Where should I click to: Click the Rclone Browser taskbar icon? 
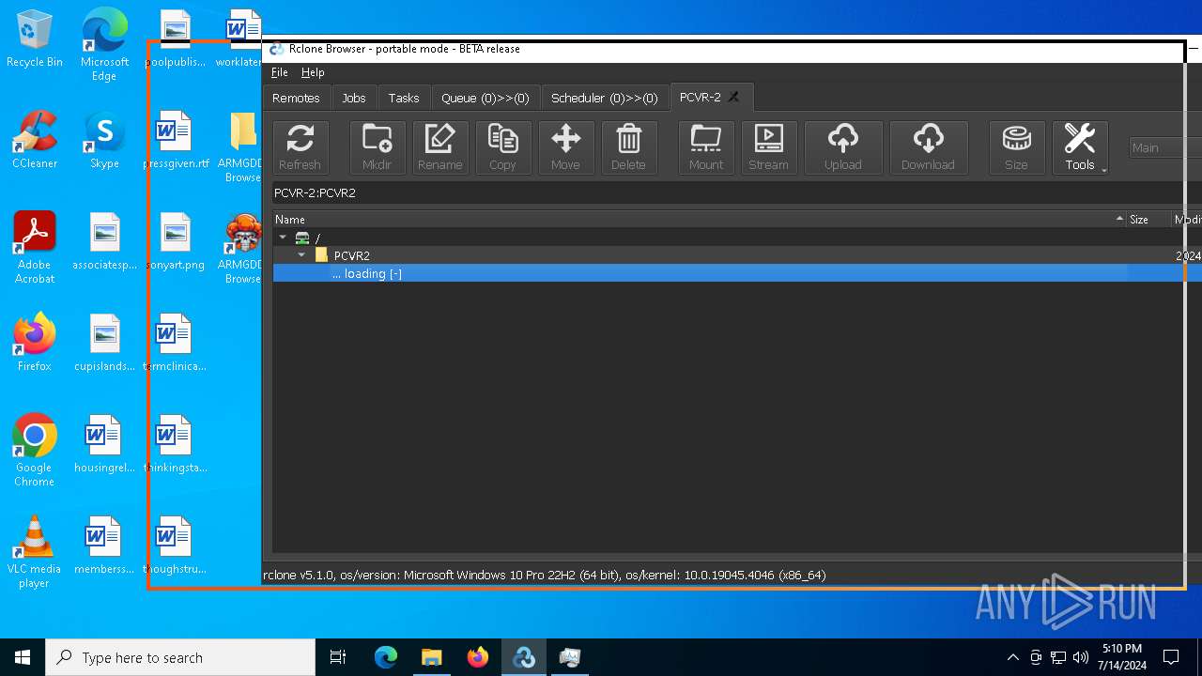point(524,657)
